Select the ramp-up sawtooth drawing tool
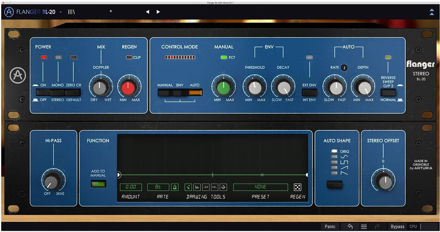This screenshot has width=440, height=232. tap(206, 187)
